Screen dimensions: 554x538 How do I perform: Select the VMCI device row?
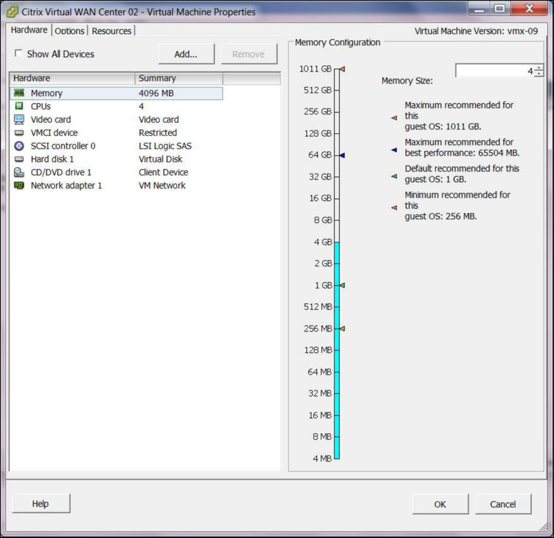(x=117, y=133)
